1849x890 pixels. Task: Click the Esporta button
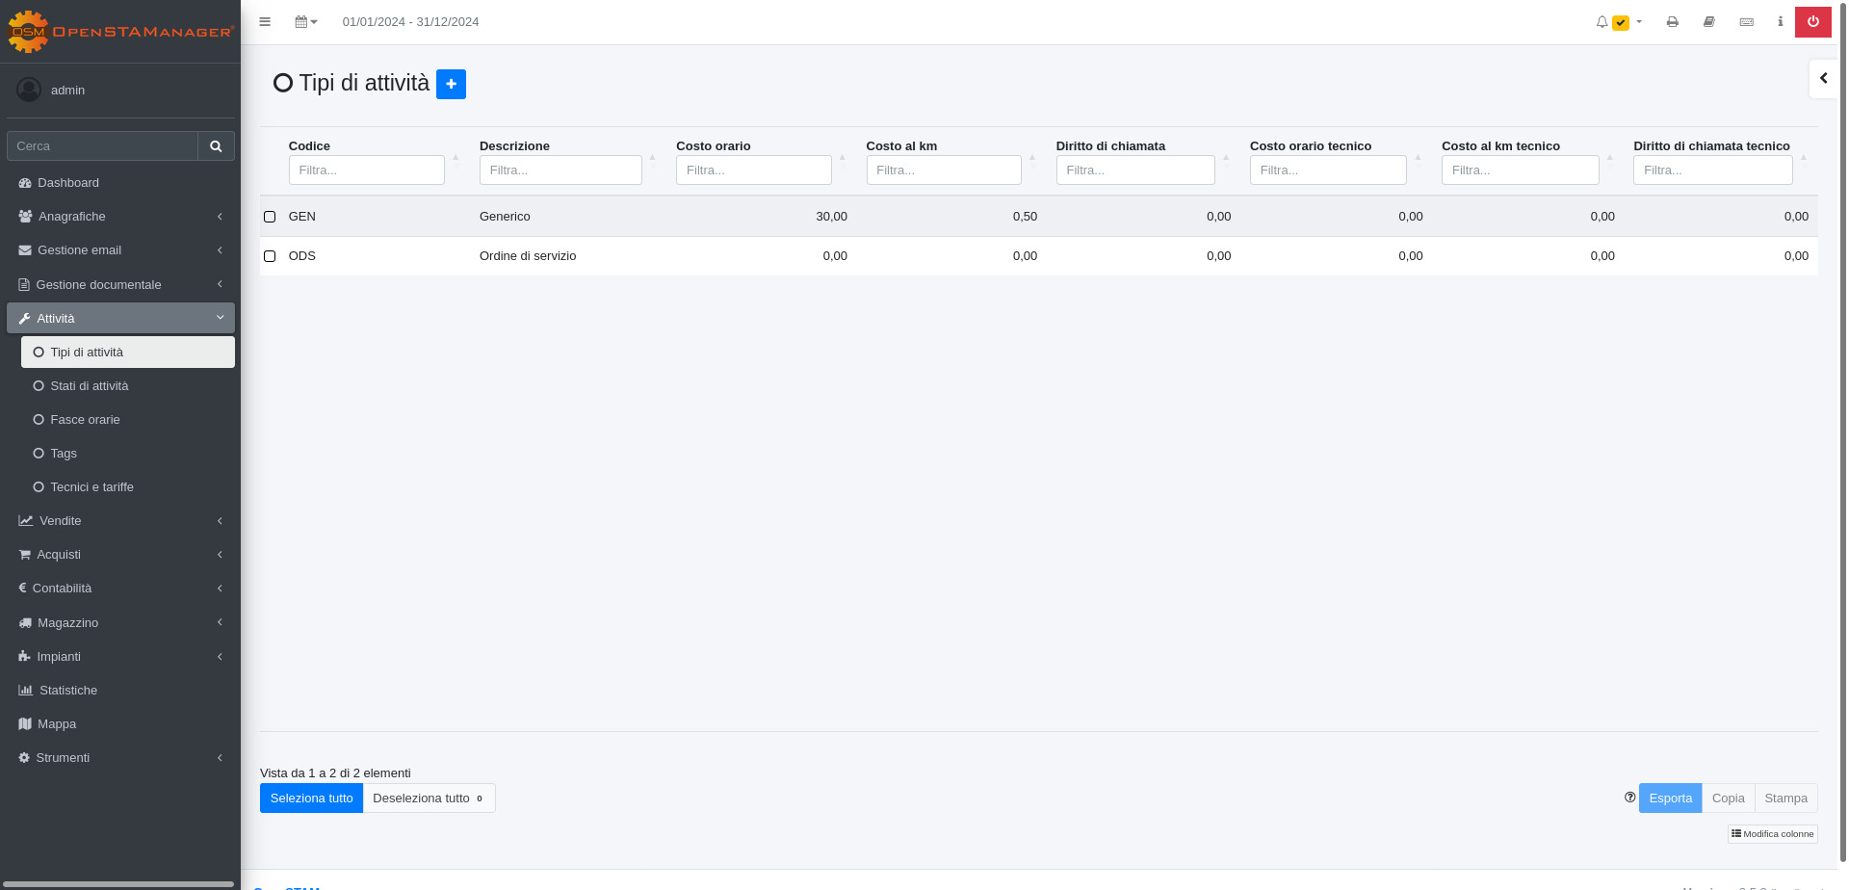pos(1670,798)
